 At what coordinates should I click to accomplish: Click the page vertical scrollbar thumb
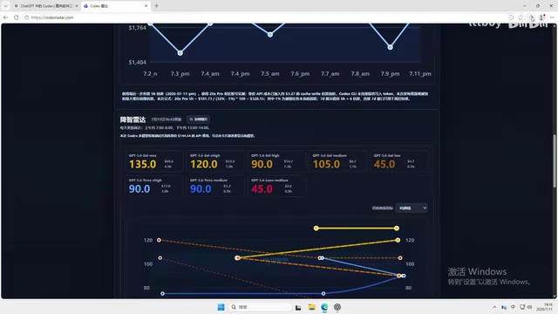(x=555, y=160)
